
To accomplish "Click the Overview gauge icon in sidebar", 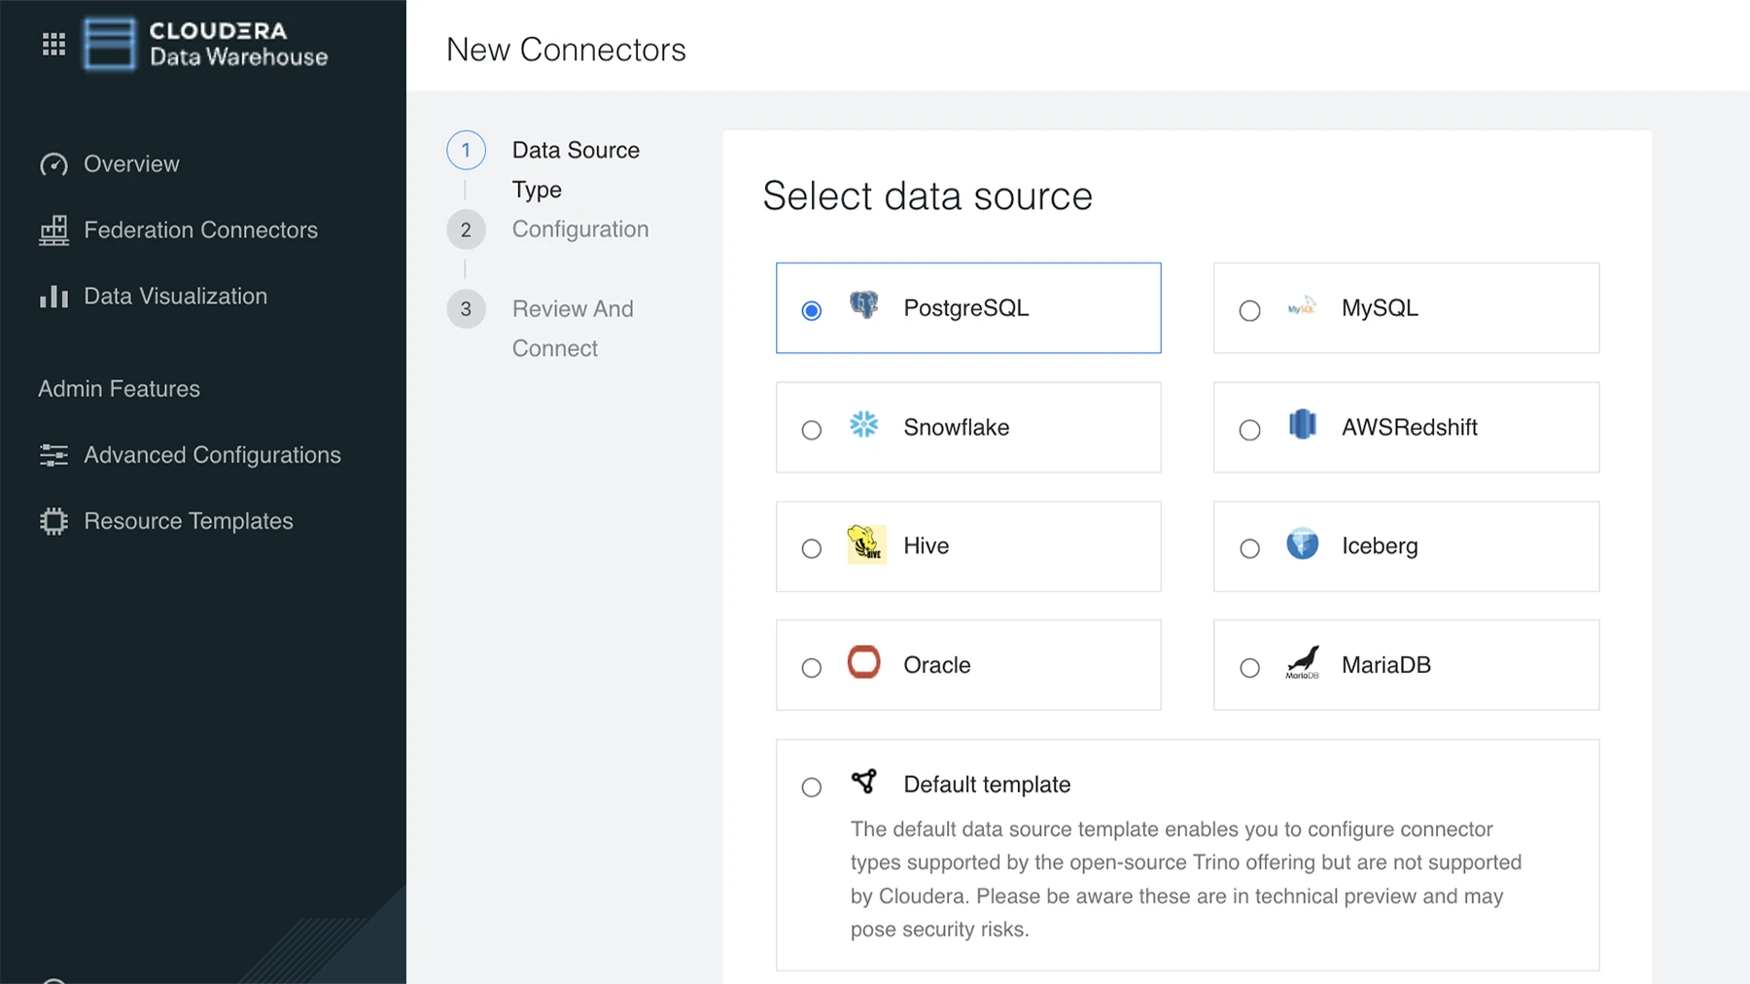I will tap(53, 163).
